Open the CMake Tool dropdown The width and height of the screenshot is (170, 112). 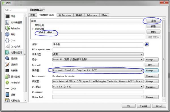coord(98,97)
